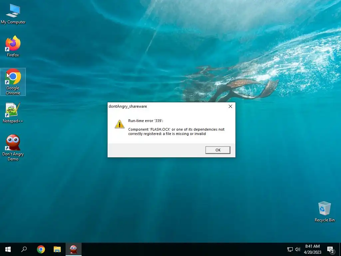Select the Don't Angry Demo desktop shortcut

coord(13,148)
